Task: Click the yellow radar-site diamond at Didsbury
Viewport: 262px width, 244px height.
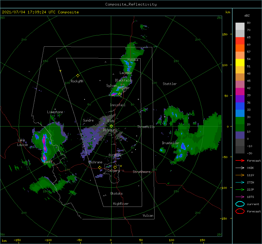Action: 111,126
